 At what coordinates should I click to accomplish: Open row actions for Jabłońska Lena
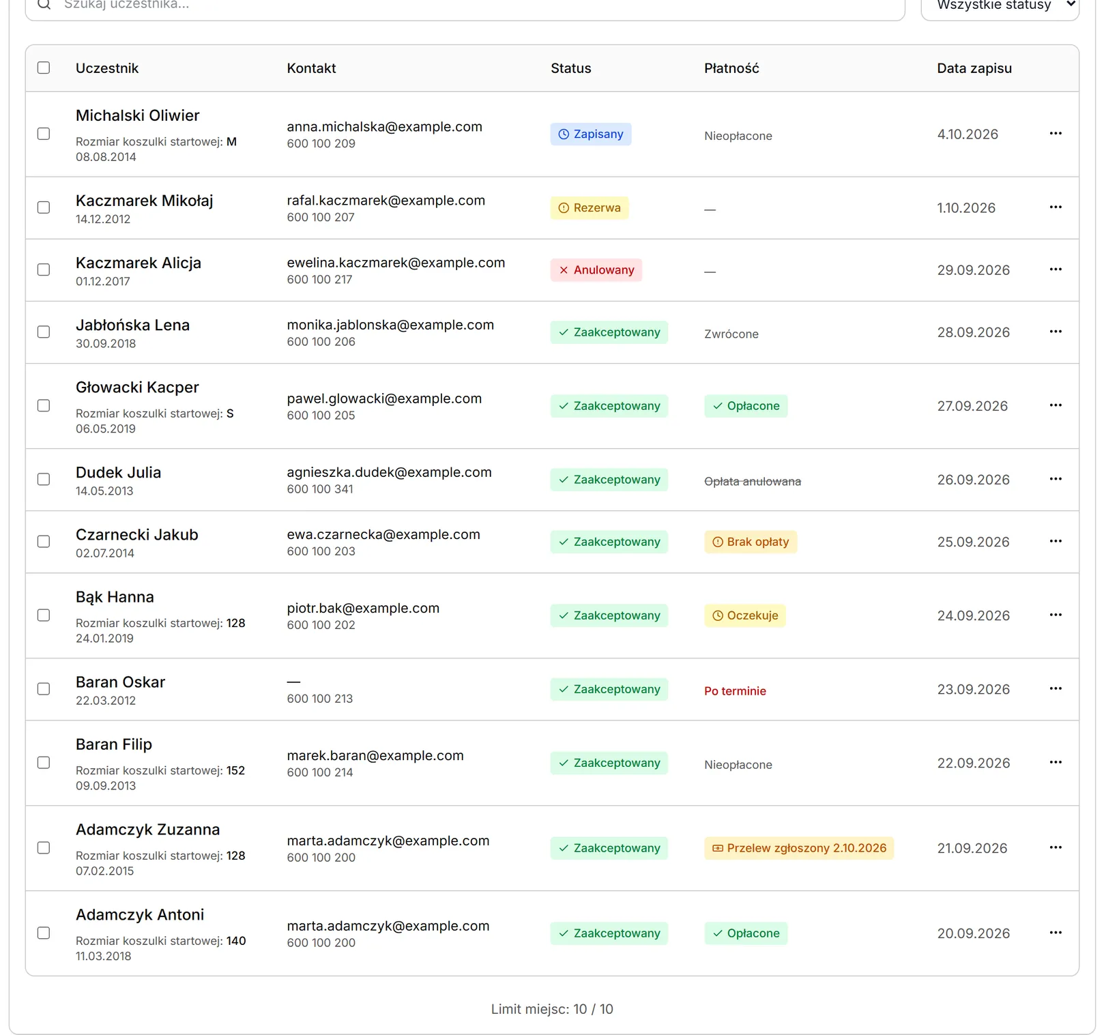[1056, 332]
